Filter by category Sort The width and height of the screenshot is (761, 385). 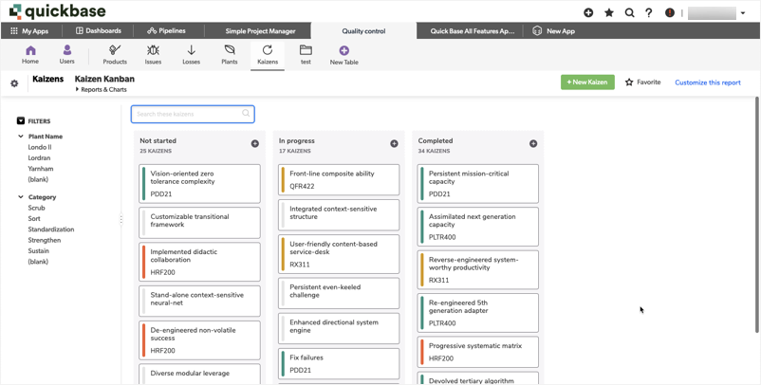(x=34, y=218)
